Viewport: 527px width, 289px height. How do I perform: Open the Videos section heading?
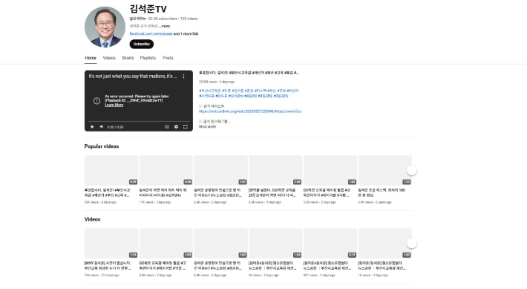[x=93, y=219]
